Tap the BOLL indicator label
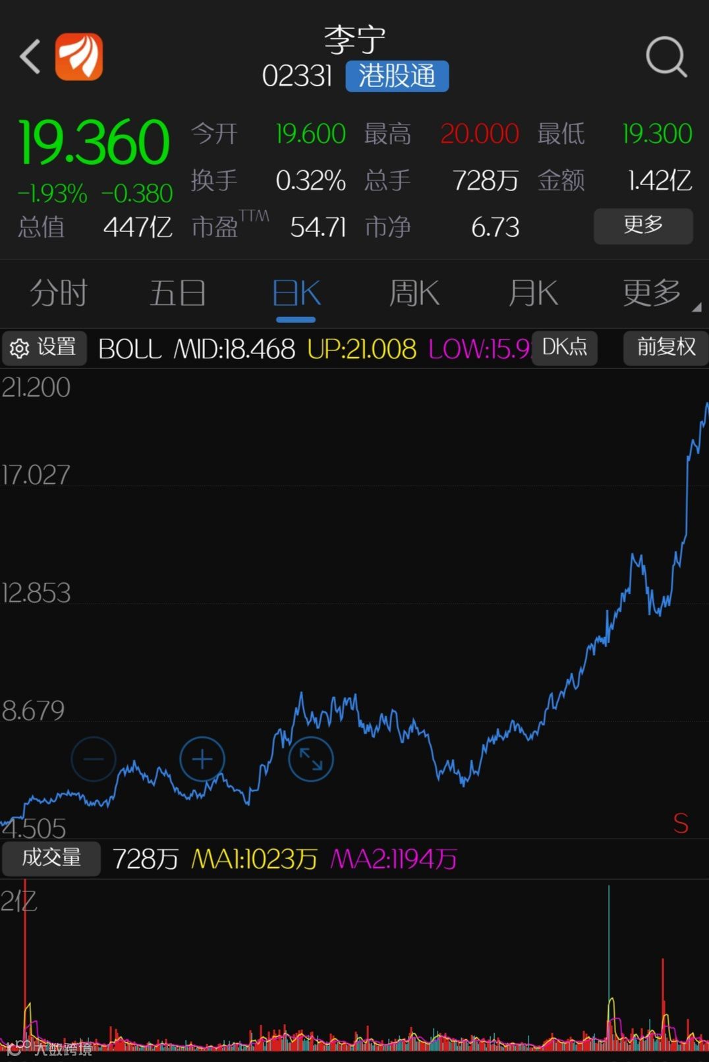This screenshot has width=709, height=1062. 130,349
